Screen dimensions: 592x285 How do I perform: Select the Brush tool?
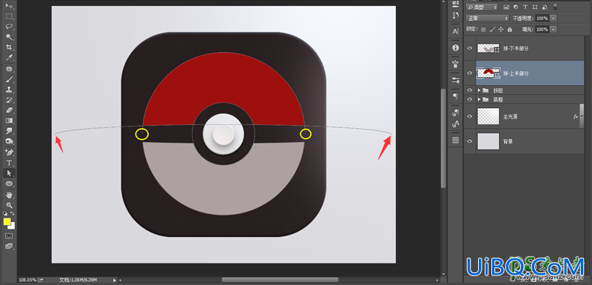click(10, 79)
